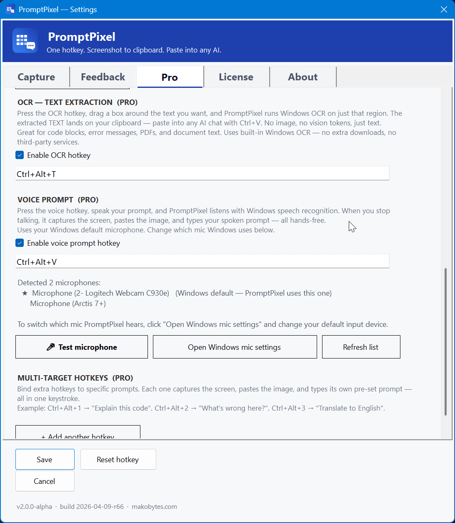
Task: Cancel out of the settings dialog
Action: coord(45,481)
